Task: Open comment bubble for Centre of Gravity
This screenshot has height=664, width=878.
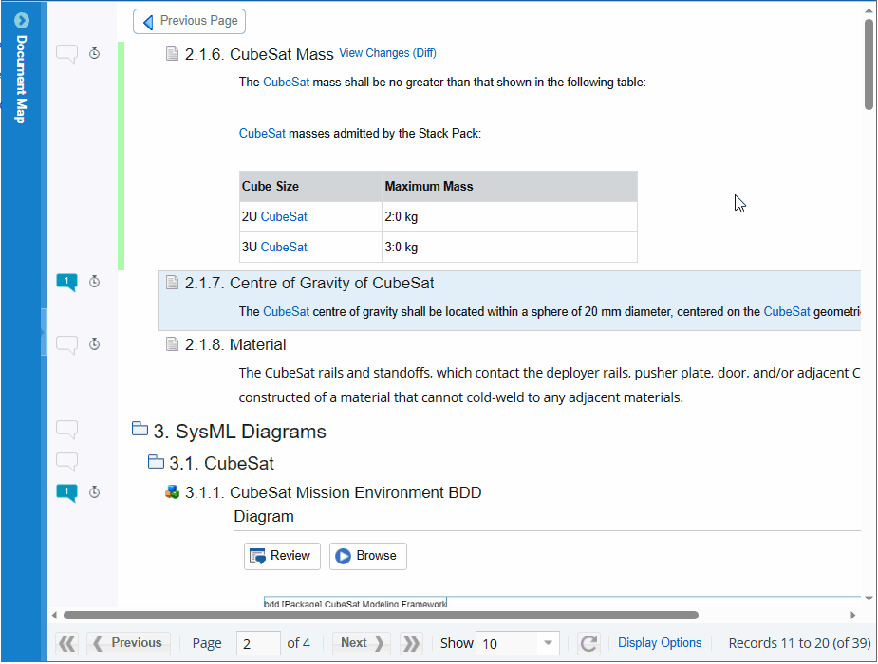Action: pyautogui.click(x=66, y=282)
